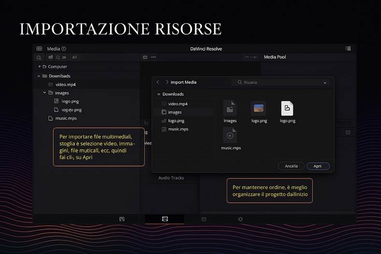Viewport: 381px width, 254px height.
Task: Collapse the Downlbads folder in tree
Action: (x=39, y=76)
